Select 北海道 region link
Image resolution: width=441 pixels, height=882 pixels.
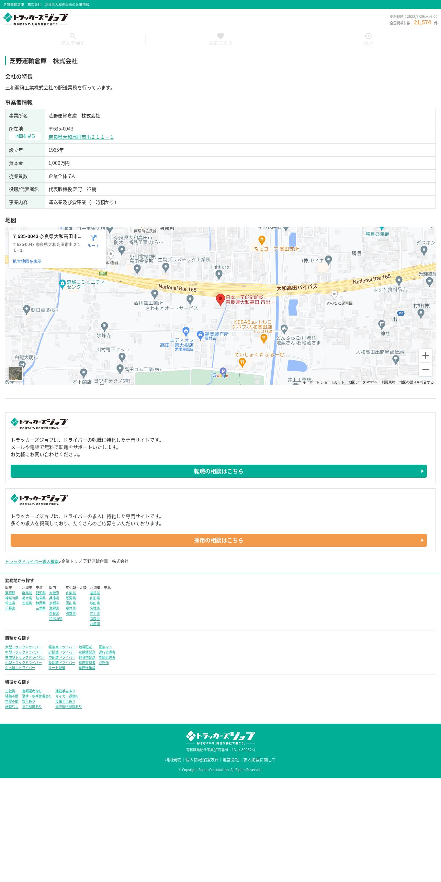click(x=95, y=624)
